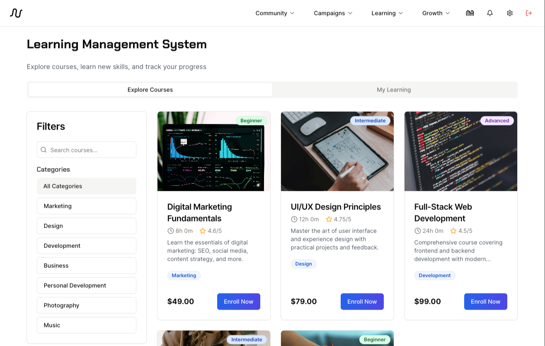Click the $79.00 price text
This screenshot has width=545, height=346.
click(x=304, y=302)
